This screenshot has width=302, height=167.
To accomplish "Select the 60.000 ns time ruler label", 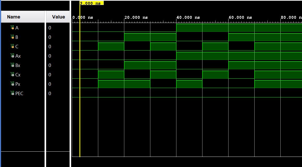I will coord(240,17).
